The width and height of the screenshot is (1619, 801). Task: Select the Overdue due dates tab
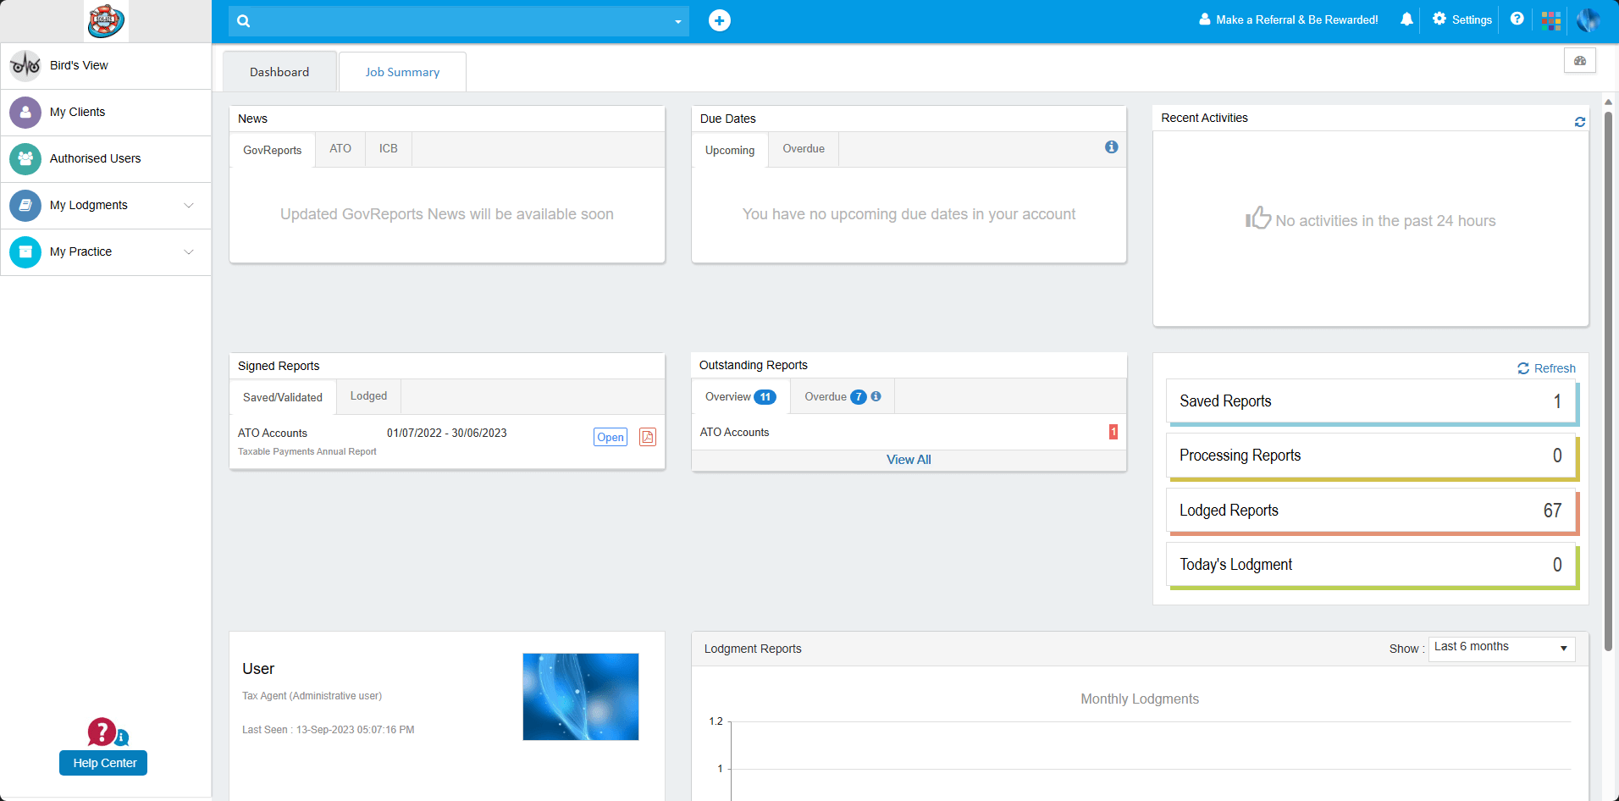click(x=804, y=149)
